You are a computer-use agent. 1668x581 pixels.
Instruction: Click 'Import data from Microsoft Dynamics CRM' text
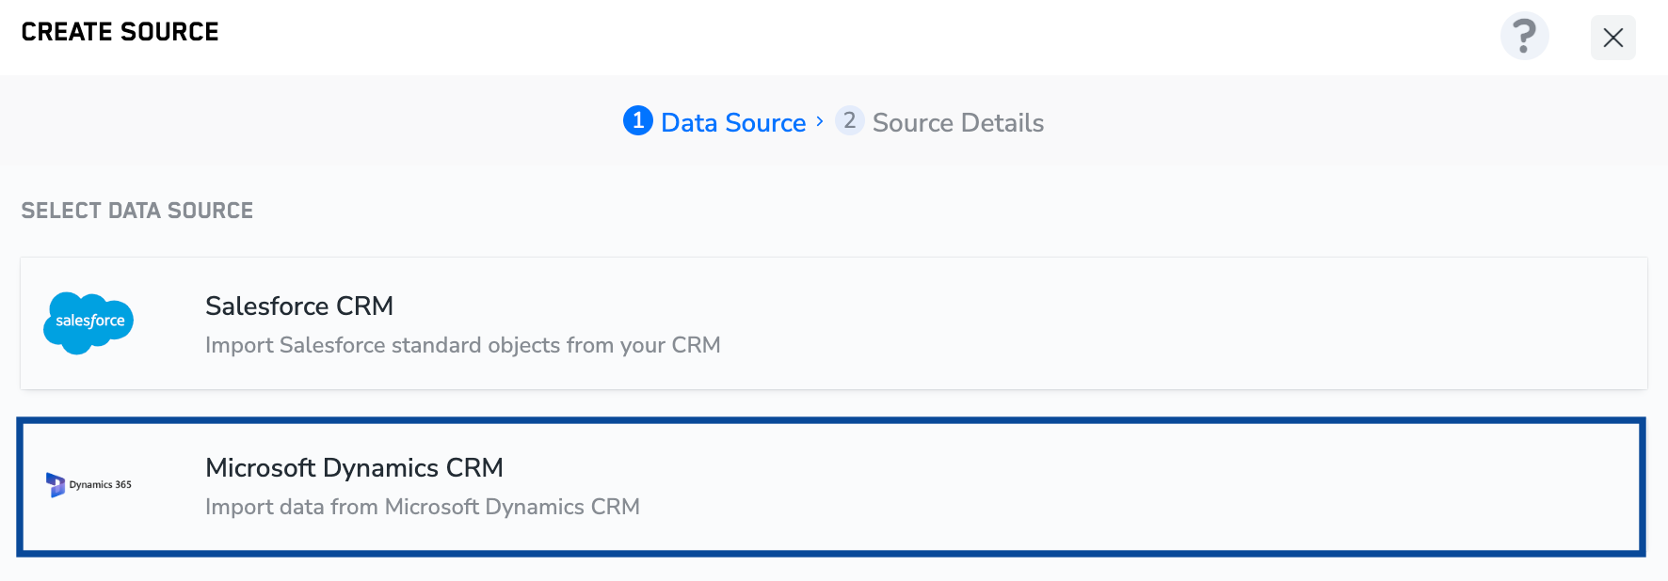(x=422, y=507)
